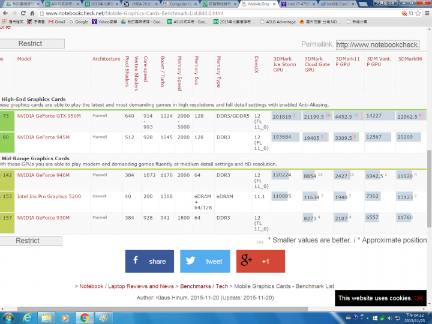This screenshot has width=432, height=324.
Task: Open the Yahoo bookmark
Action: (x=104, y=22)
